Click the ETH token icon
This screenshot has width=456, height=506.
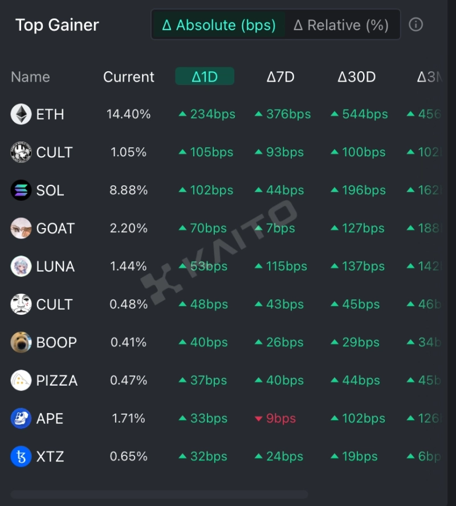[x=21, y=114]
